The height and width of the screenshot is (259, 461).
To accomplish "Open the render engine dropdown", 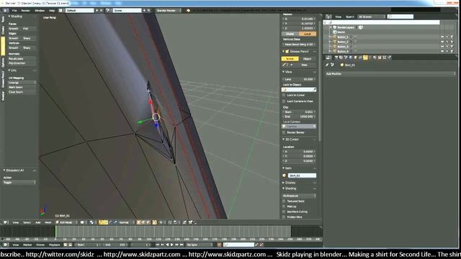I will pyautogui.click(x=168, y=11).
